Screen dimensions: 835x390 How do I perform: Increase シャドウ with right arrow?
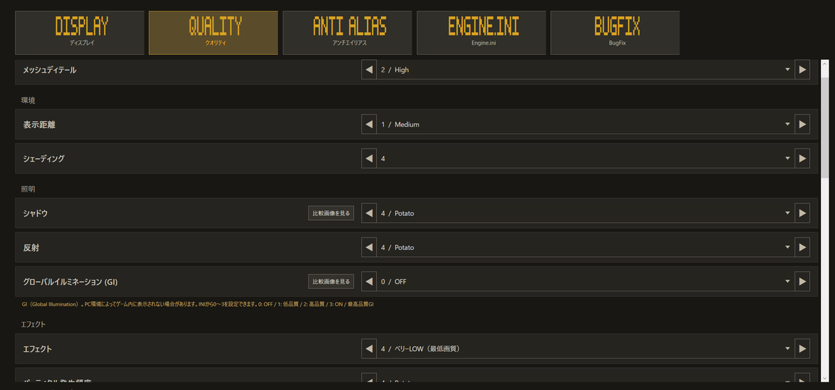(x=802, y=213)
